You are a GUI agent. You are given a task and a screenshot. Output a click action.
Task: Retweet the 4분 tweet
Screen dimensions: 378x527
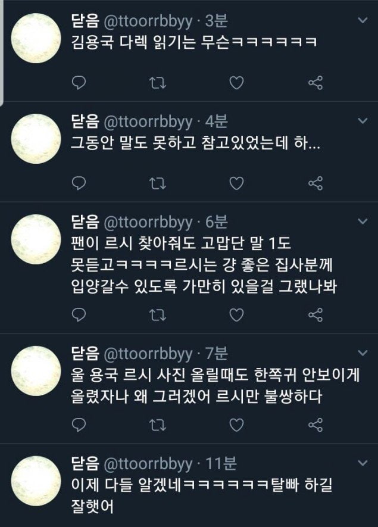[x=157, y=182]
